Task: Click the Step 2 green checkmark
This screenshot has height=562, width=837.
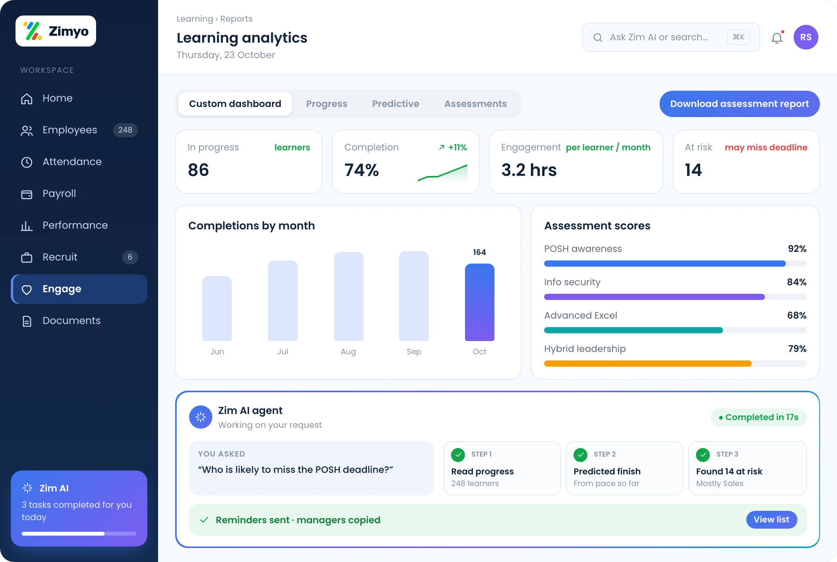Action: pos(580,455)
